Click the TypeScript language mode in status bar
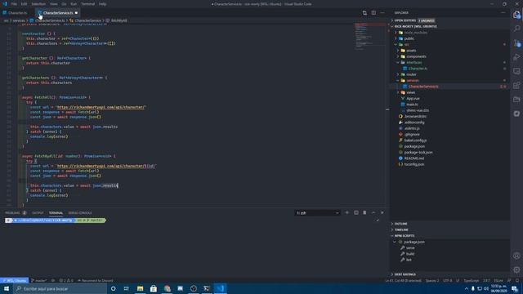523x294 pixels. [471, 281]
